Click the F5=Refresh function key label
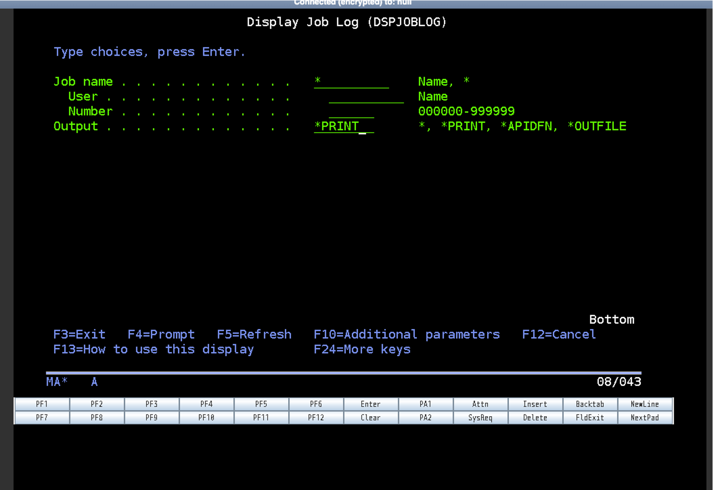Viewport: 713px width, 490px height. click(x=254, y=334)
